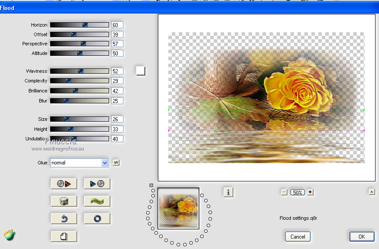Click the green wave button

[x=97, y=201]
